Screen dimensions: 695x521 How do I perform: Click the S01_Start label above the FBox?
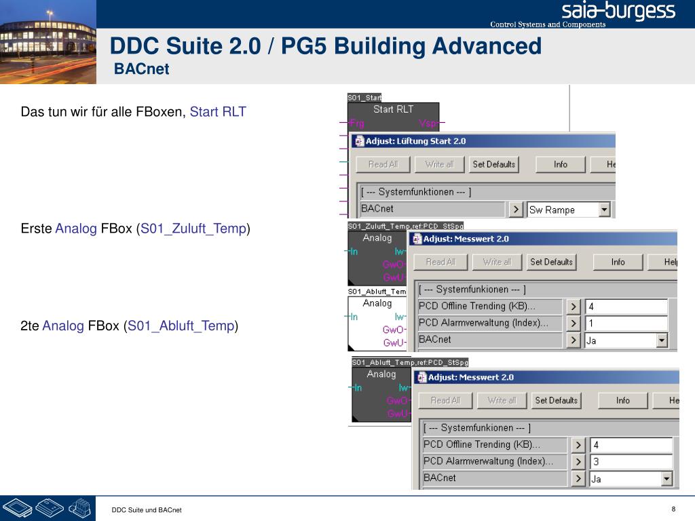tap(364, 98)
